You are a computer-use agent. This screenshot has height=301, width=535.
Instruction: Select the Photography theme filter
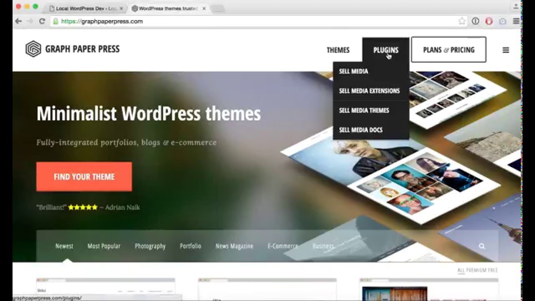click(150, 246)
